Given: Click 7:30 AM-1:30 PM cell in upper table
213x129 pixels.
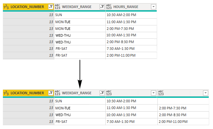Looking at the screenshot, I should 131,49.
